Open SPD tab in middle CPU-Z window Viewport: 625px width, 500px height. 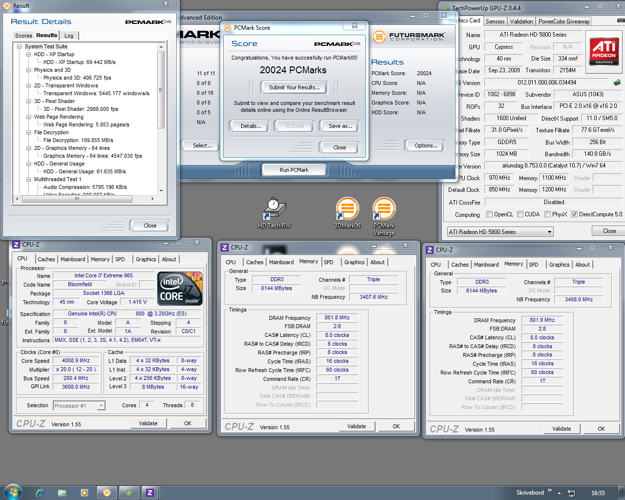(329, 262)
